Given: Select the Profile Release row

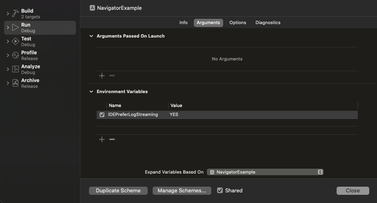Looking at the screenshot, I should (40, 55).
